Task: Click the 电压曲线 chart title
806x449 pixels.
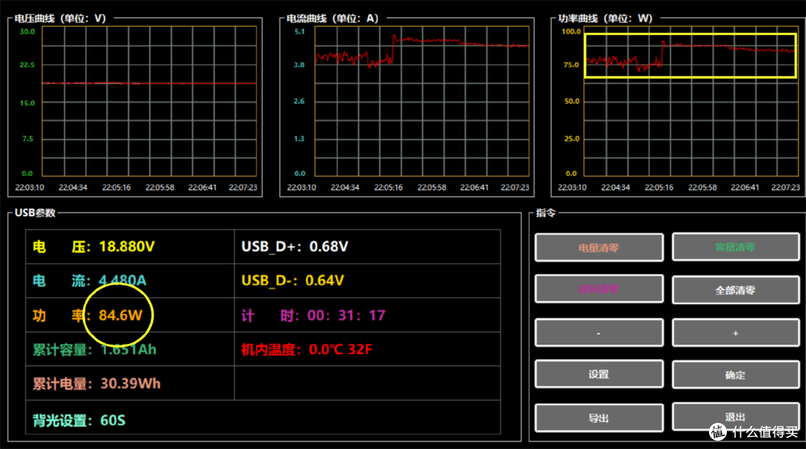Action: pyautogui.click(x=60, y=19)
